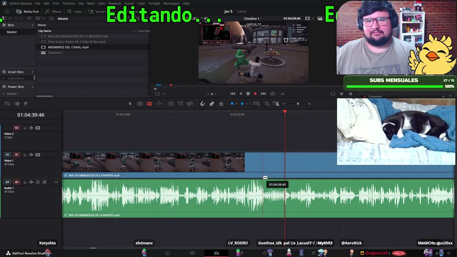Click the Insert Clip toolbar icon

[x=171, y=104]
